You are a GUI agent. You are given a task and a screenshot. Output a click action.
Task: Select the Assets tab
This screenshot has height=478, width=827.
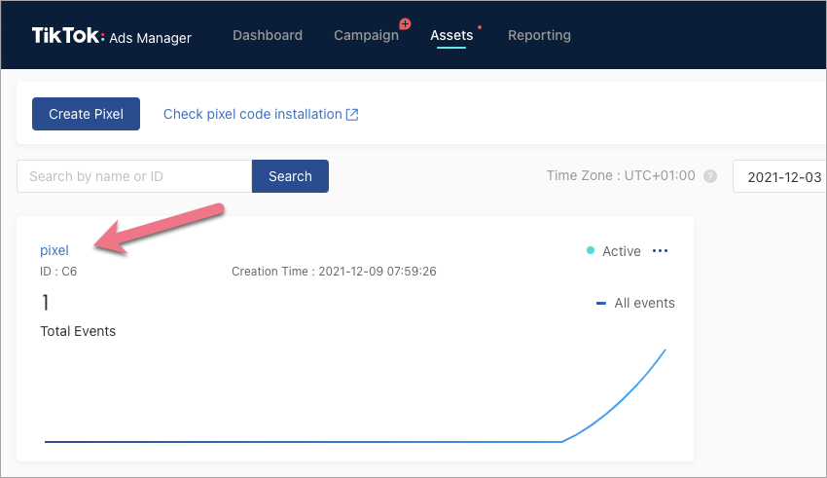451,35
